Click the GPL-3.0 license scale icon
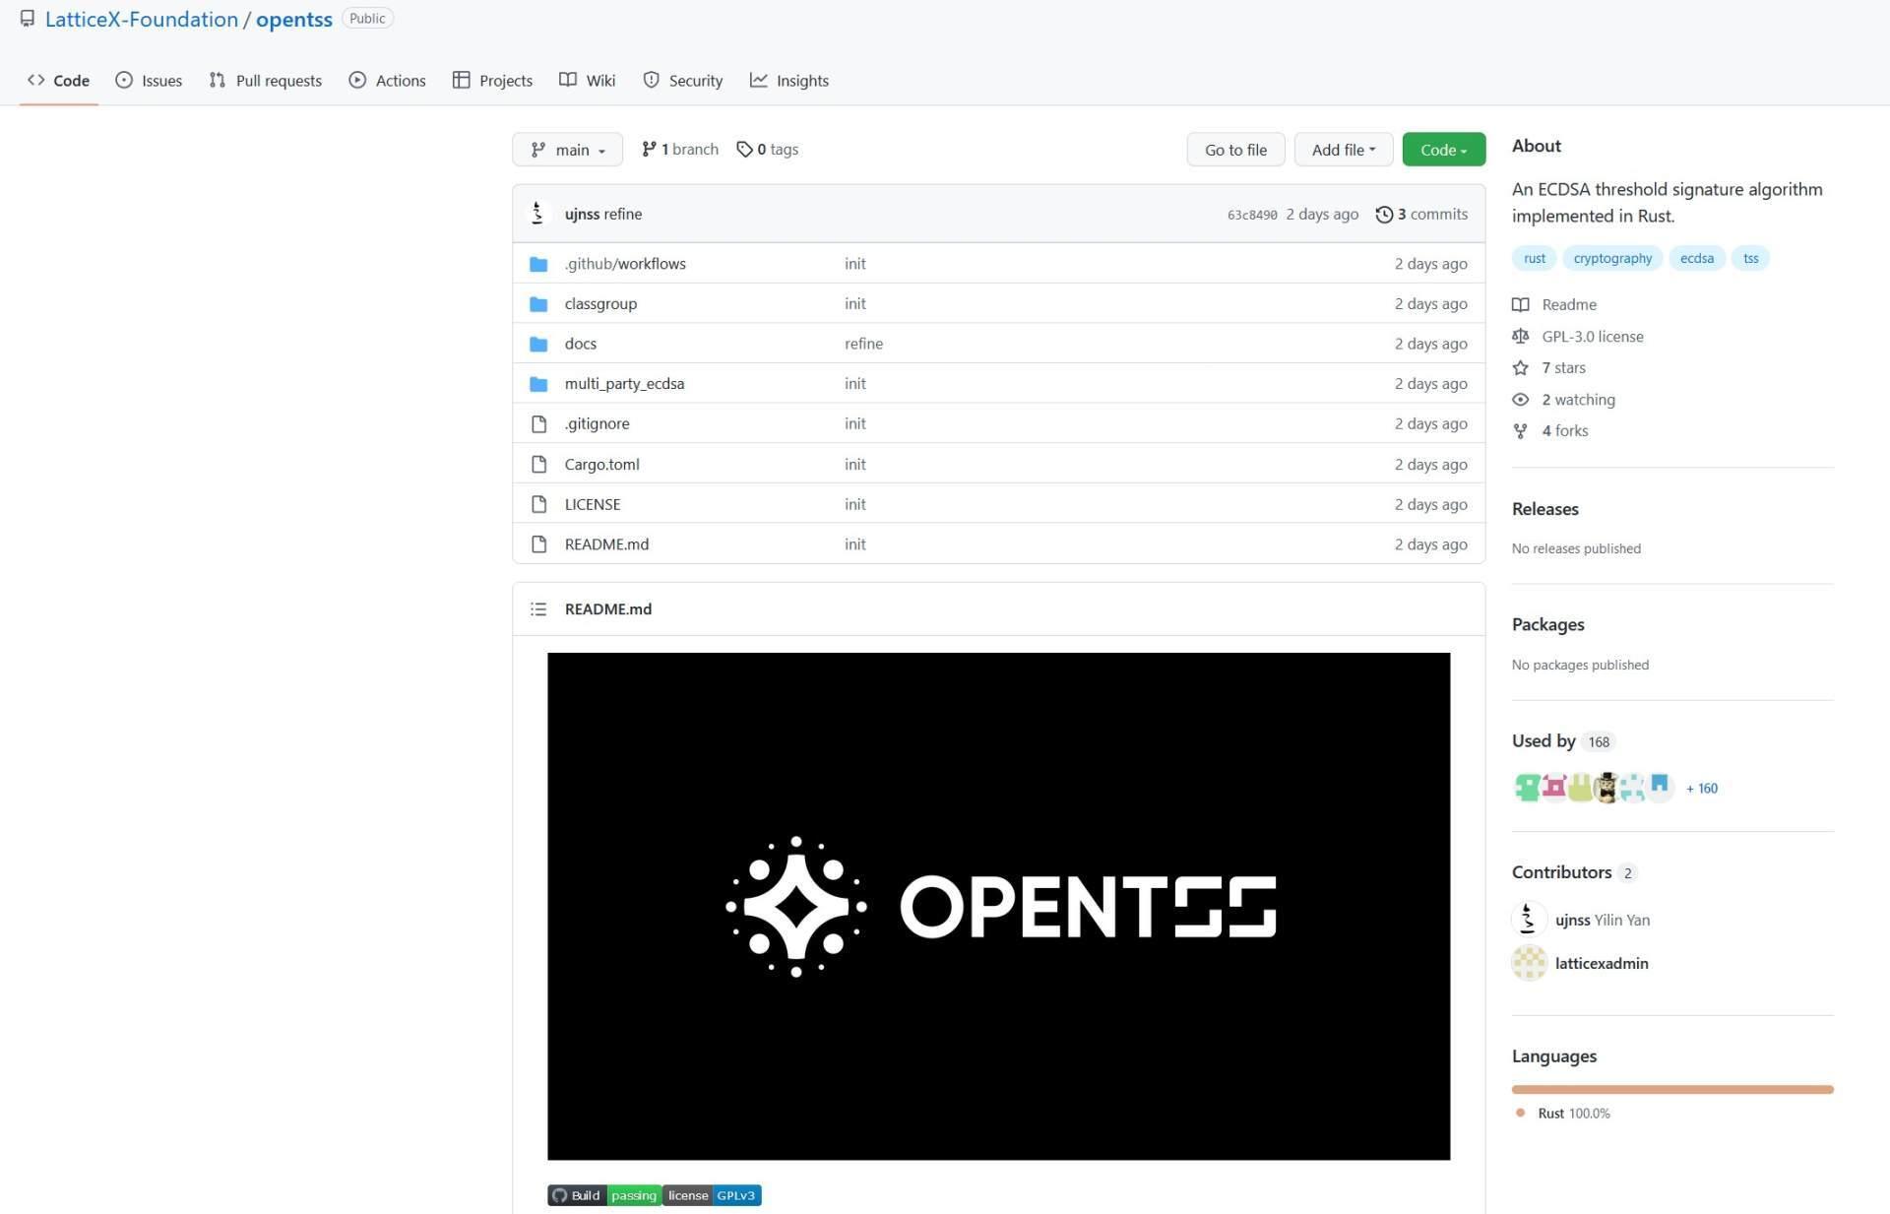Image resolution: width=1890 pixels, height=1214 pixels. [x=1520, y=337]
